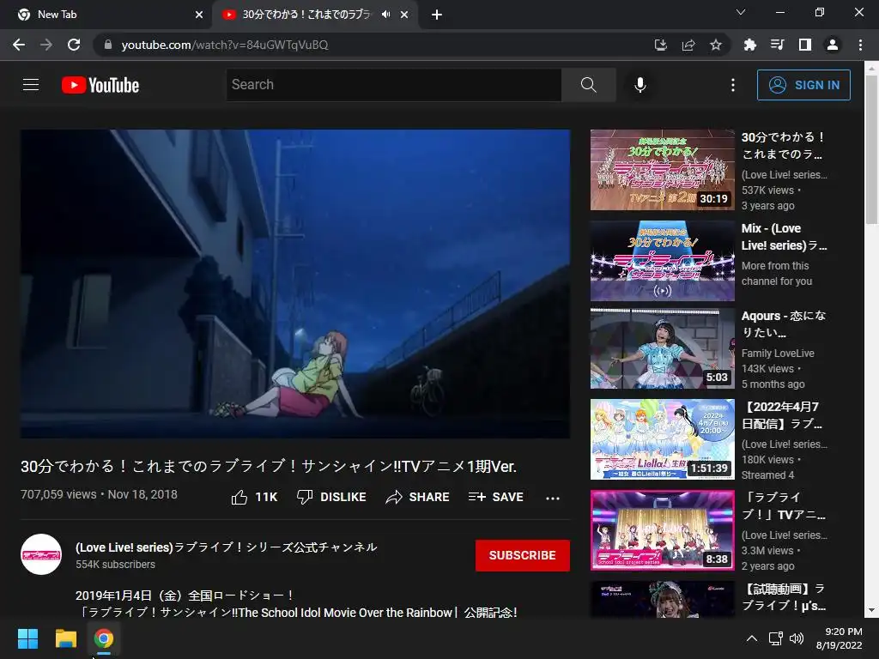Click the install app icon in address bar
Screen dimensions: 879x659
pos(661,45)
